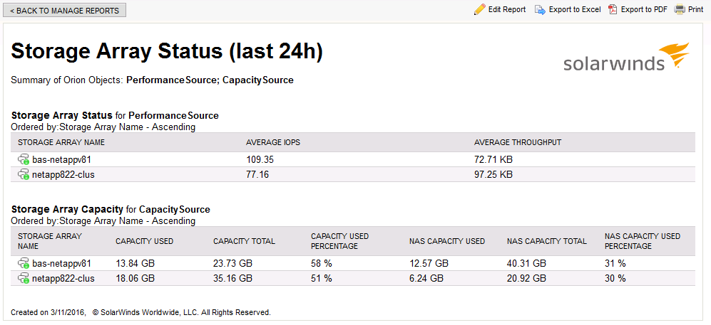Select the 18.06 GB capacity used value
Viewport: 711px width, 325px height.
pyautogui.click(x=135, y=279)
